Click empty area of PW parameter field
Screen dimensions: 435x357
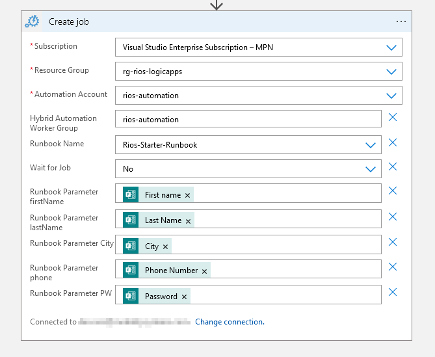pos(285,295)
